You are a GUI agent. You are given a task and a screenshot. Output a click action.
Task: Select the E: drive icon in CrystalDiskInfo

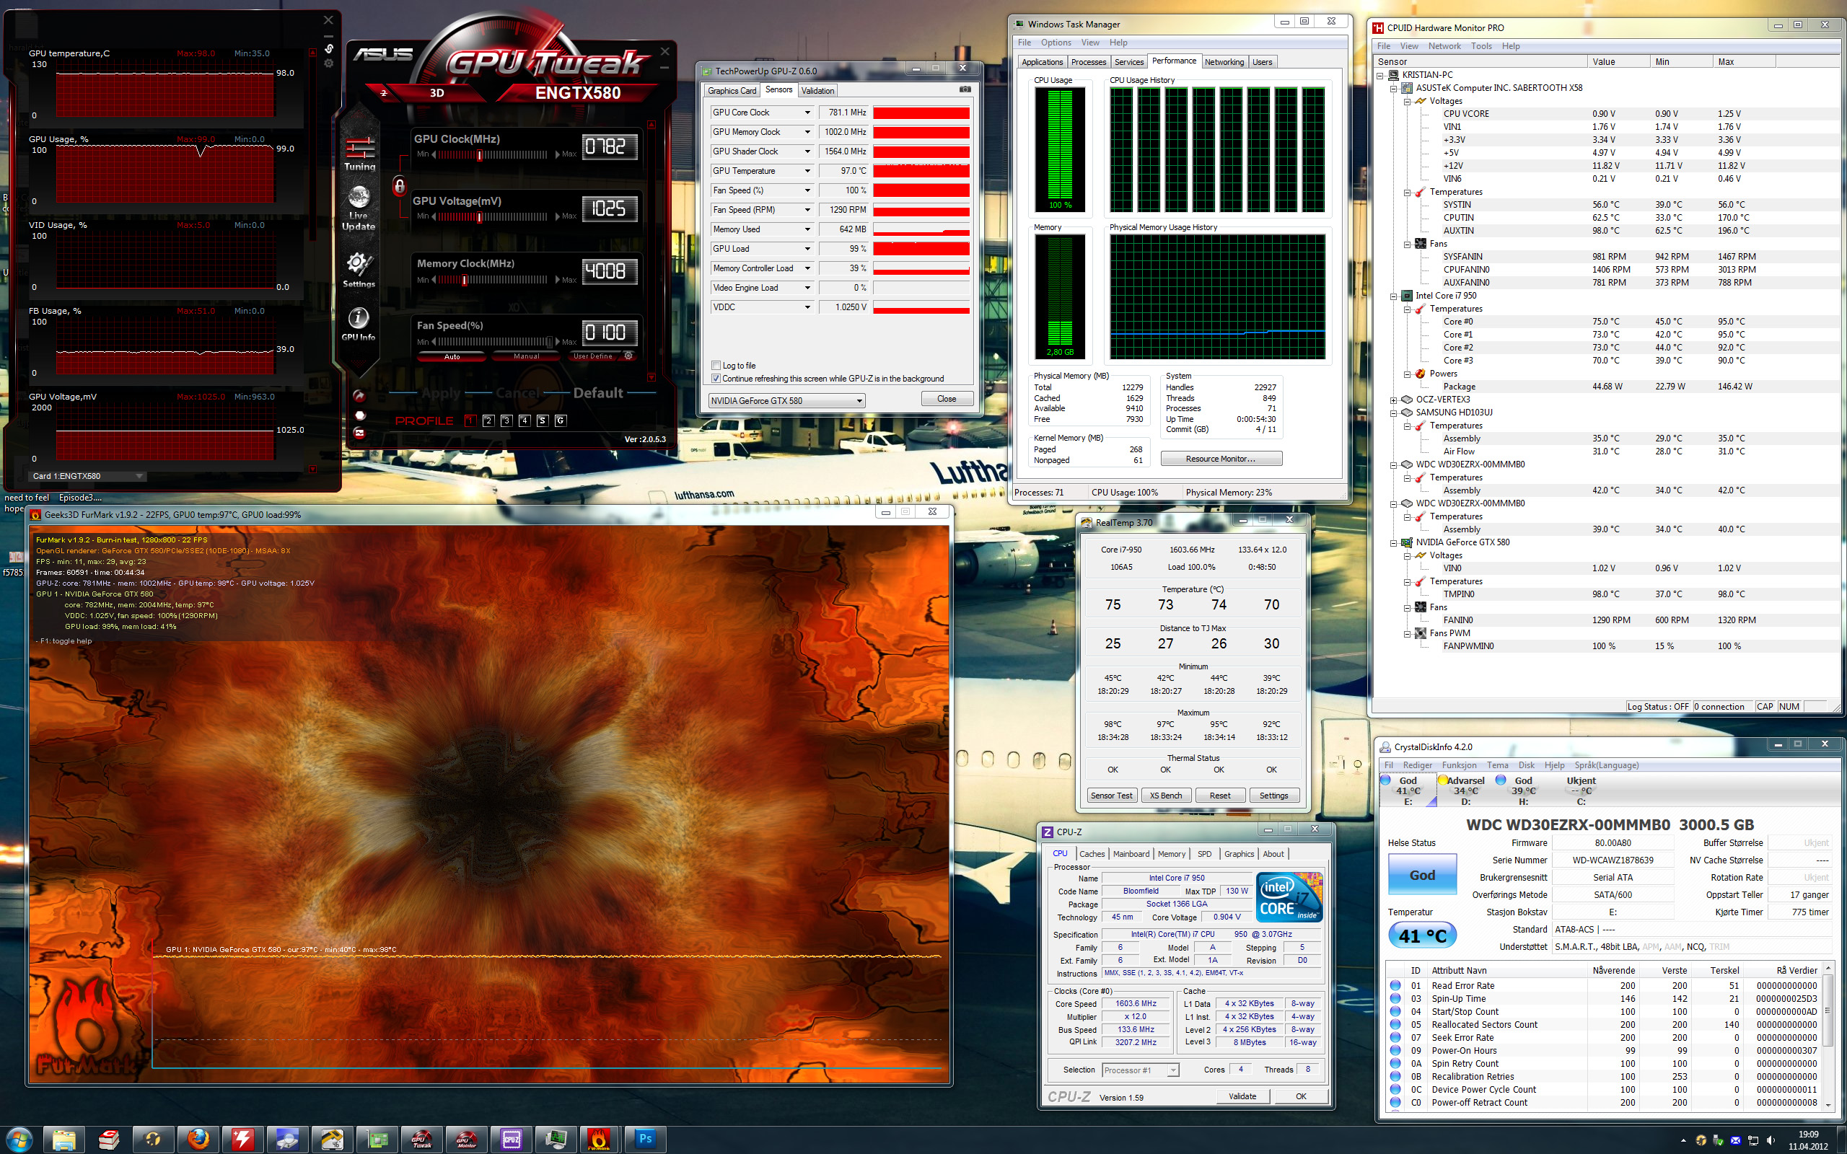point(1408,790)
